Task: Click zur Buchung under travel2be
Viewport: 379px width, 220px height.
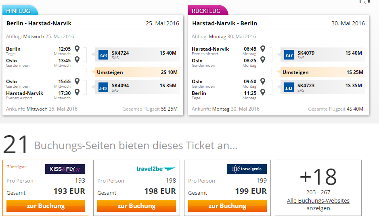Action: tap(136, 206)
